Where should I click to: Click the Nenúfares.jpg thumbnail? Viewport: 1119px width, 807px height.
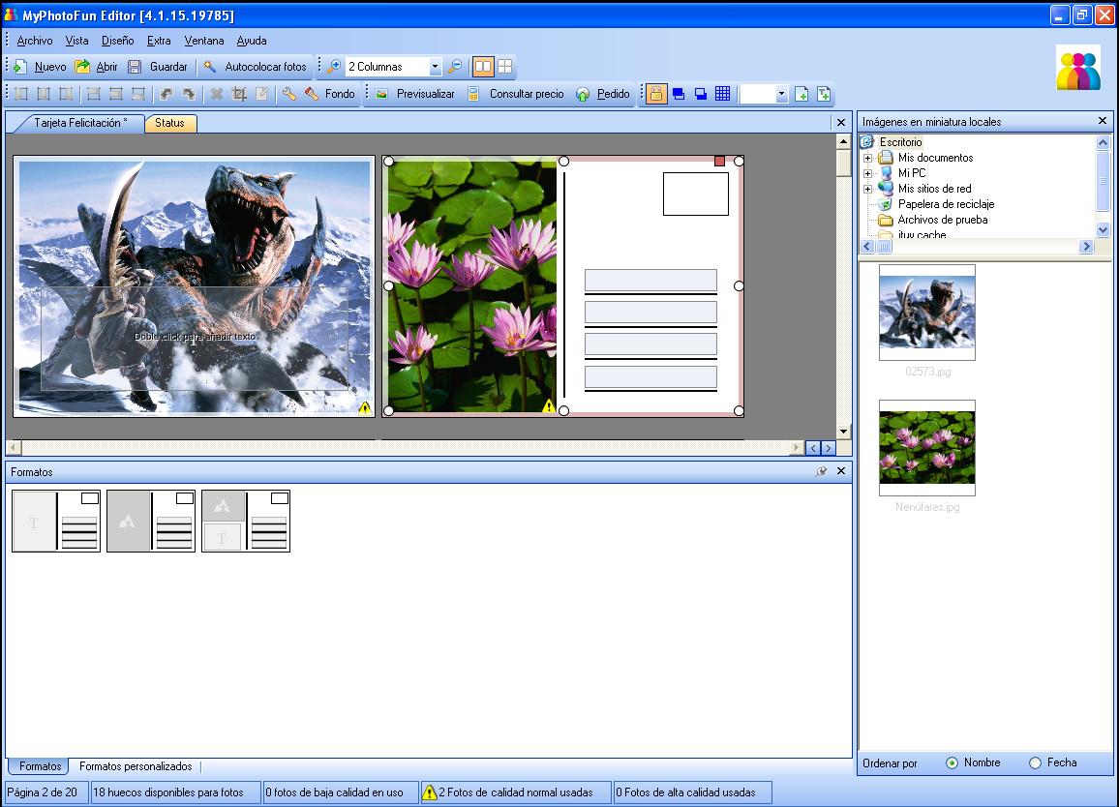tap(927, 447)
